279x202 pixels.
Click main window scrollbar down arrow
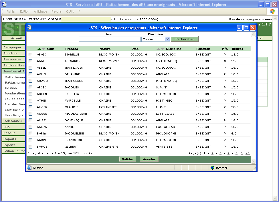(x=275, y=198)
